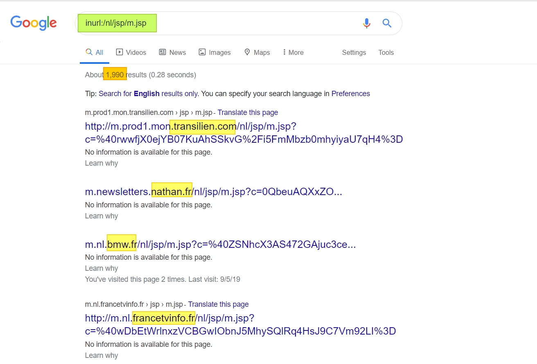Click the microphone voice search icon
537x364 pixels.
point(366,23)
